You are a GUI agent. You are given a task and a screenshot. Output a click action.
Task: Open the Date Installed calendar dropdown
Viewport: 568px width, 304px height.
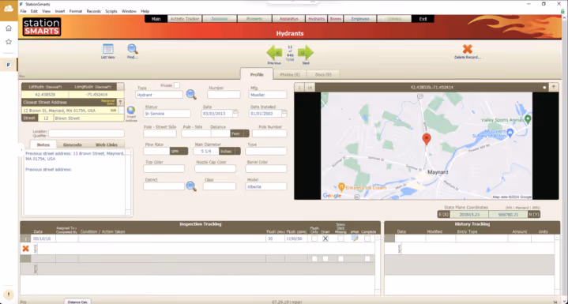point(284,114)
